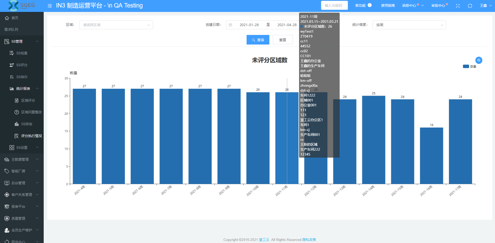Click the fullscreen toggle icon in header
Image resolution: width=495 pixels, height=243 pixels.
(x=458, y=6)
